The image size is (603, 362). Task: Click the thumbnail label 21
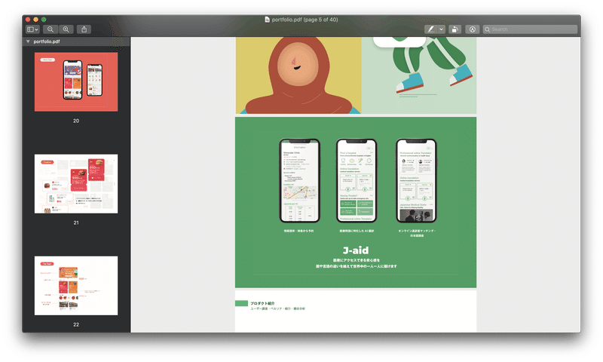76,222
